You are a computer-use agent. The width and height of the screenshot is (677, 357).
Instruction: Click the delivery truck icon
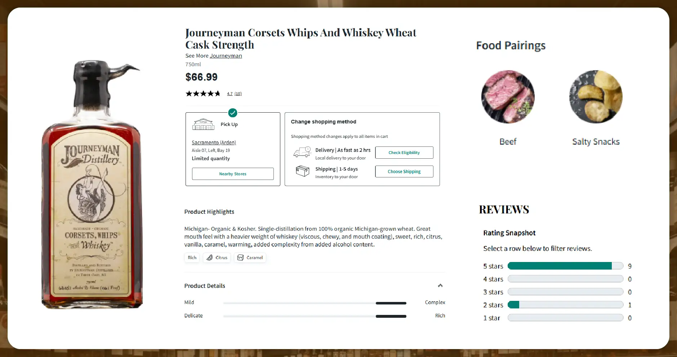pyautogui.click(x=303, y=152)
